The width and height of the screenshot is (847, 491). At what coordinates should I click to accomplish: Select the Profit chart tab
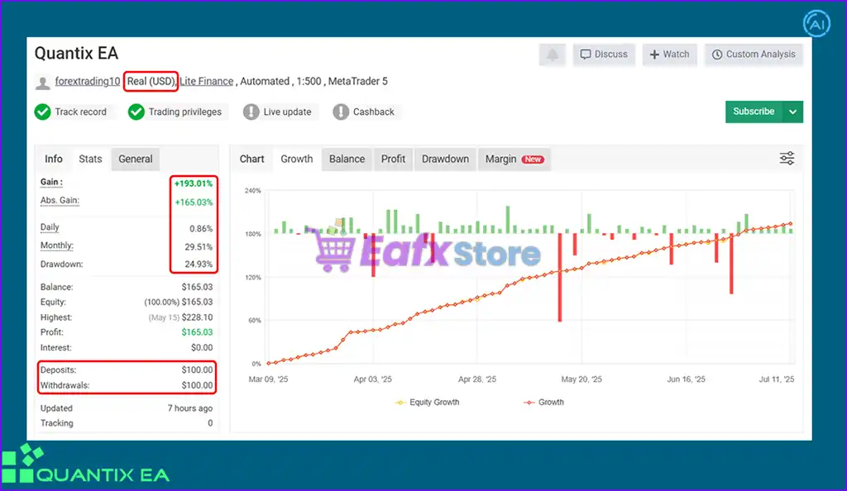[393, 160]
